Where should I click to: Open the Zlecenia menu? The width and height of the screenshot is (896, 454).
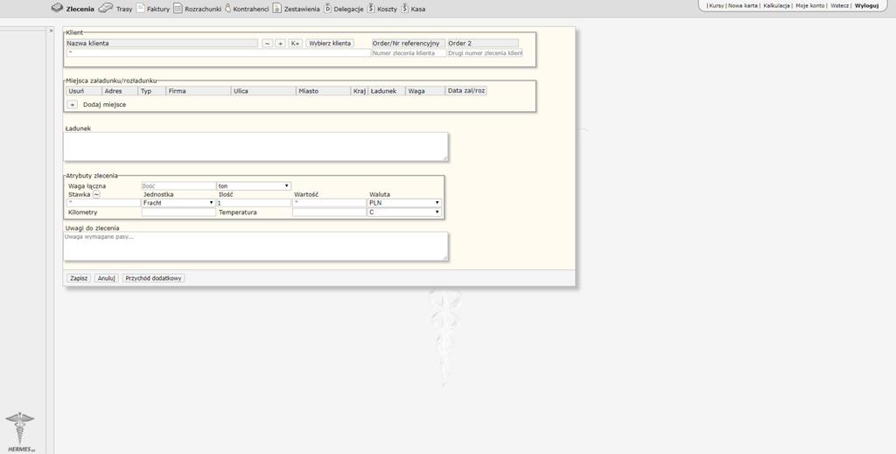[x=80, y=9]
